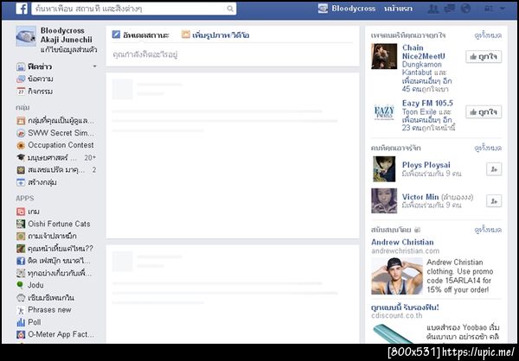Expand the account menu arrow in top bar
The image size is (519, 361).
(x=503, y=9)
